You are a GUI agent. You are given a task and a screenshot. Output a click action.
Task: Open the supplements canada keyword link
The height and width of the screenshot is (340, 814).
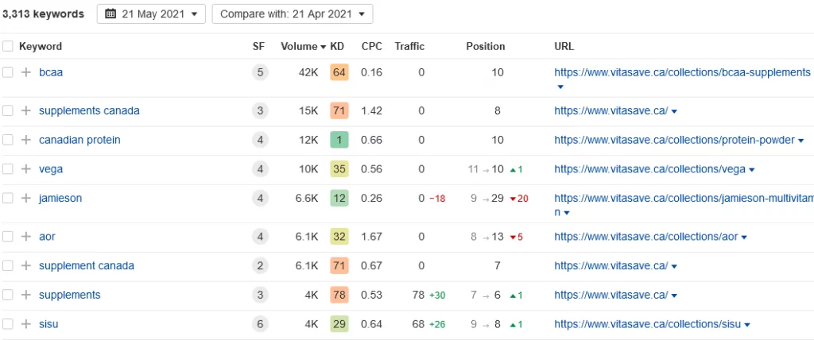point(89,110)
